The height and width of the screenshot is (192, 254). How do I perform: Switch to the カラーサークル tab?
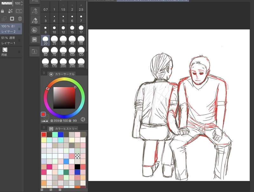point(62,74)
